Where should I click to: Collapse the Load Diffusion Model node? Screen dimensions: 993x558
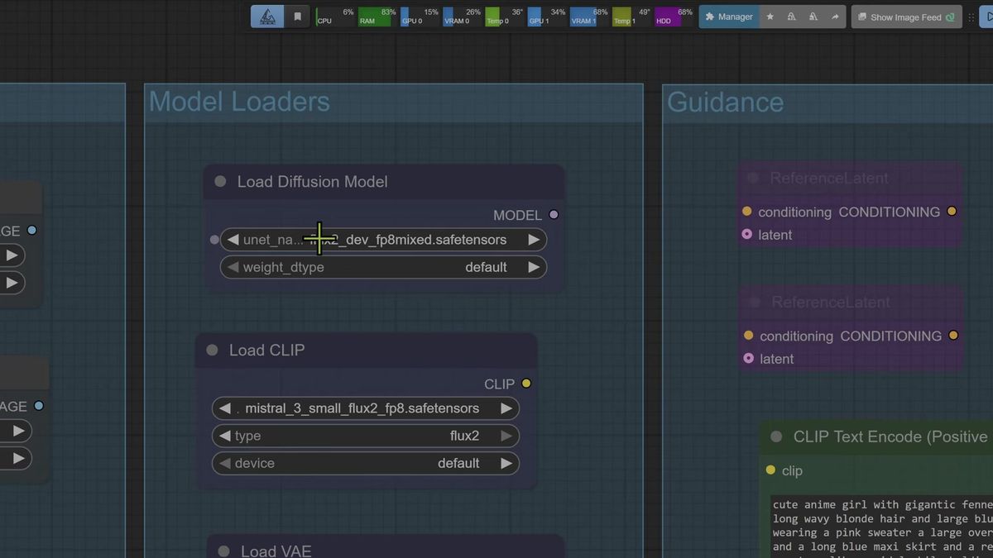(220, 181)
